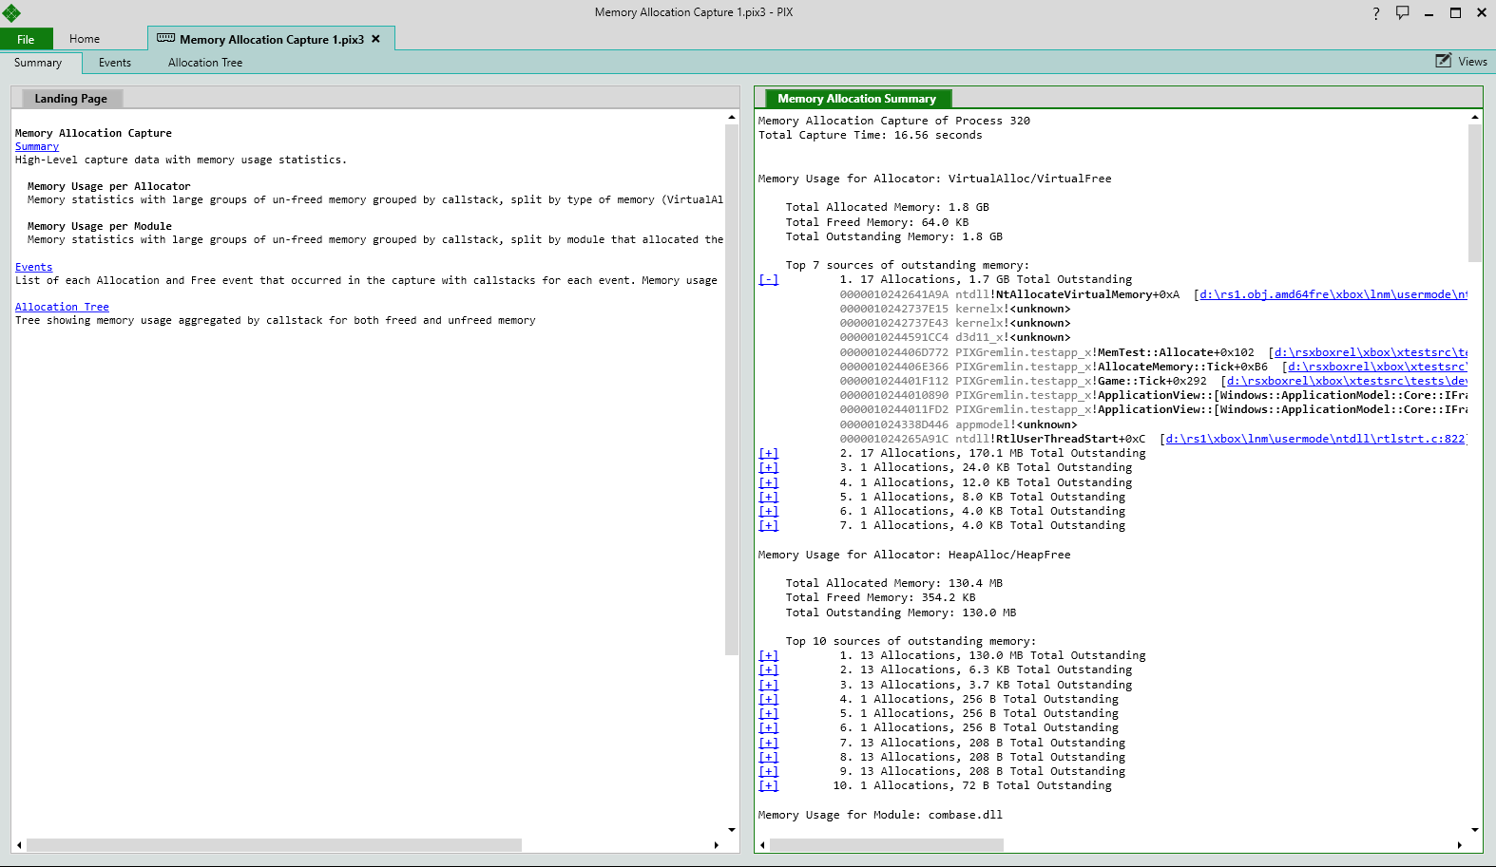Click the capture document tab icon
Viewport: 1496px width, 867px height.
[x=165, y=39]
